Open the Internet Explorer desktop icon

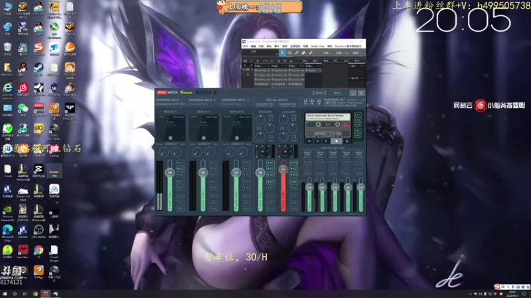pos(7,90)
